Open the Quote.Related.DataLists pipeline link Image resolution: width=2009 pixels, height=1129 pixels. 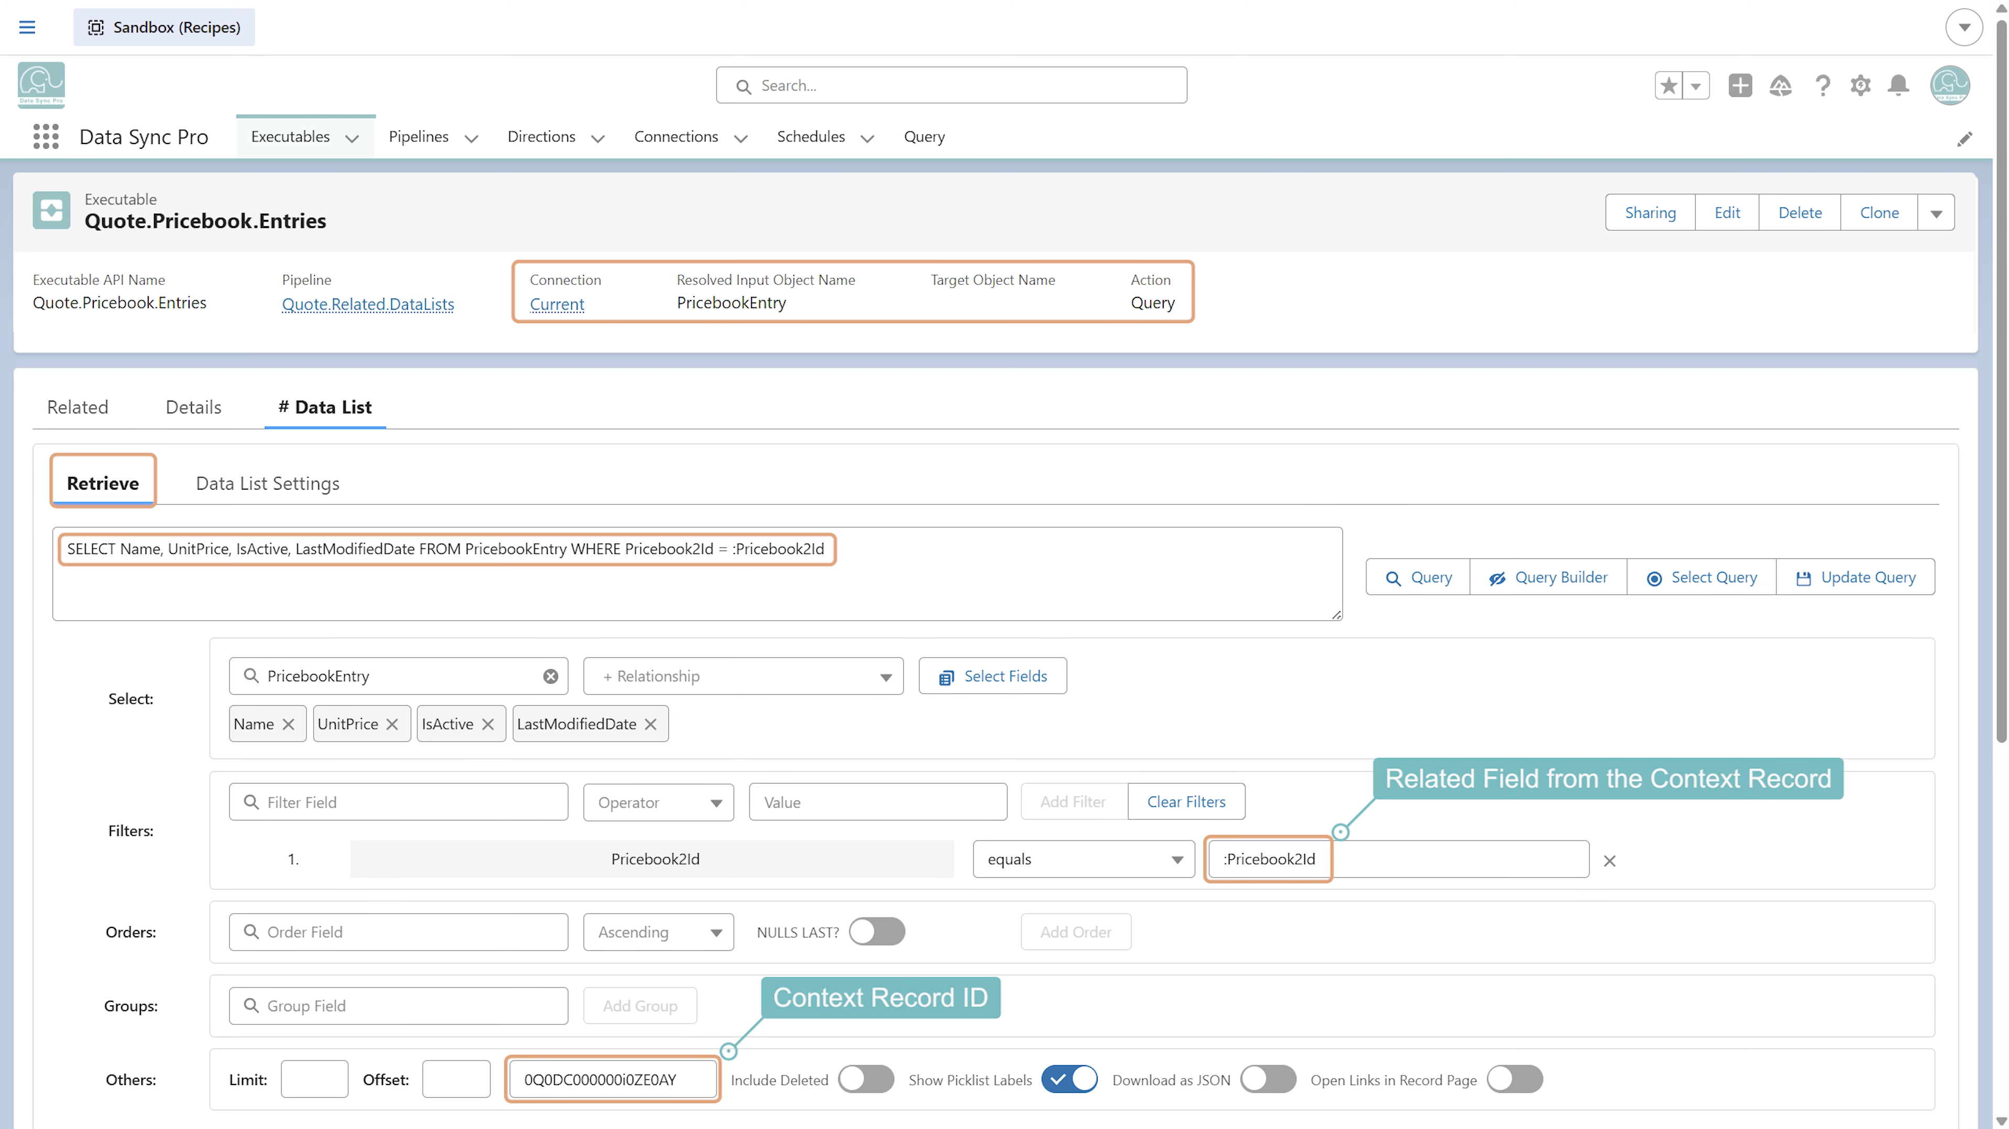368,304
